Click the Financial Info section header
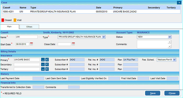This screenshot has width=183, height=98. click(90, 83)
